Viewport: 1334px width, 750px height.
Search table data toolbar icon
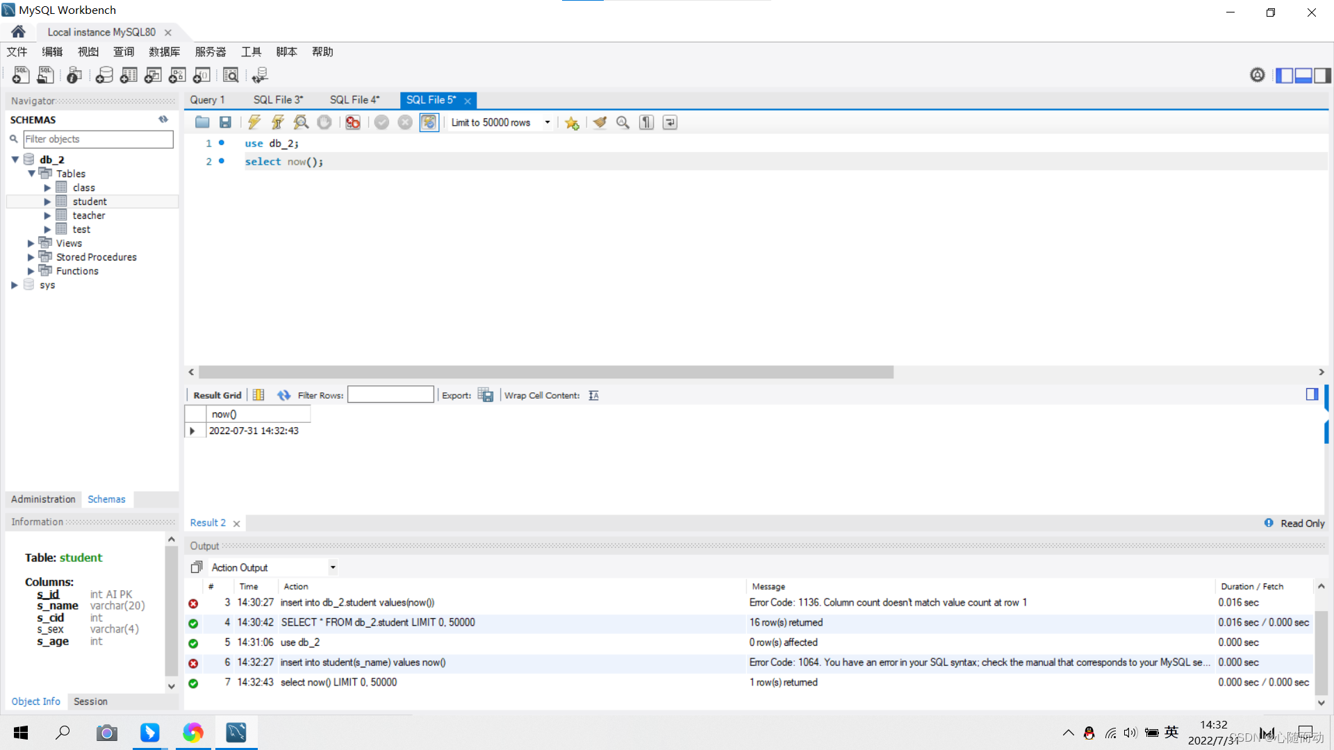[231, 75]
